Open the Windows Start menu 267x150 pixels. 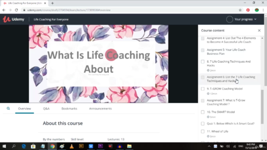coord(4,146)
